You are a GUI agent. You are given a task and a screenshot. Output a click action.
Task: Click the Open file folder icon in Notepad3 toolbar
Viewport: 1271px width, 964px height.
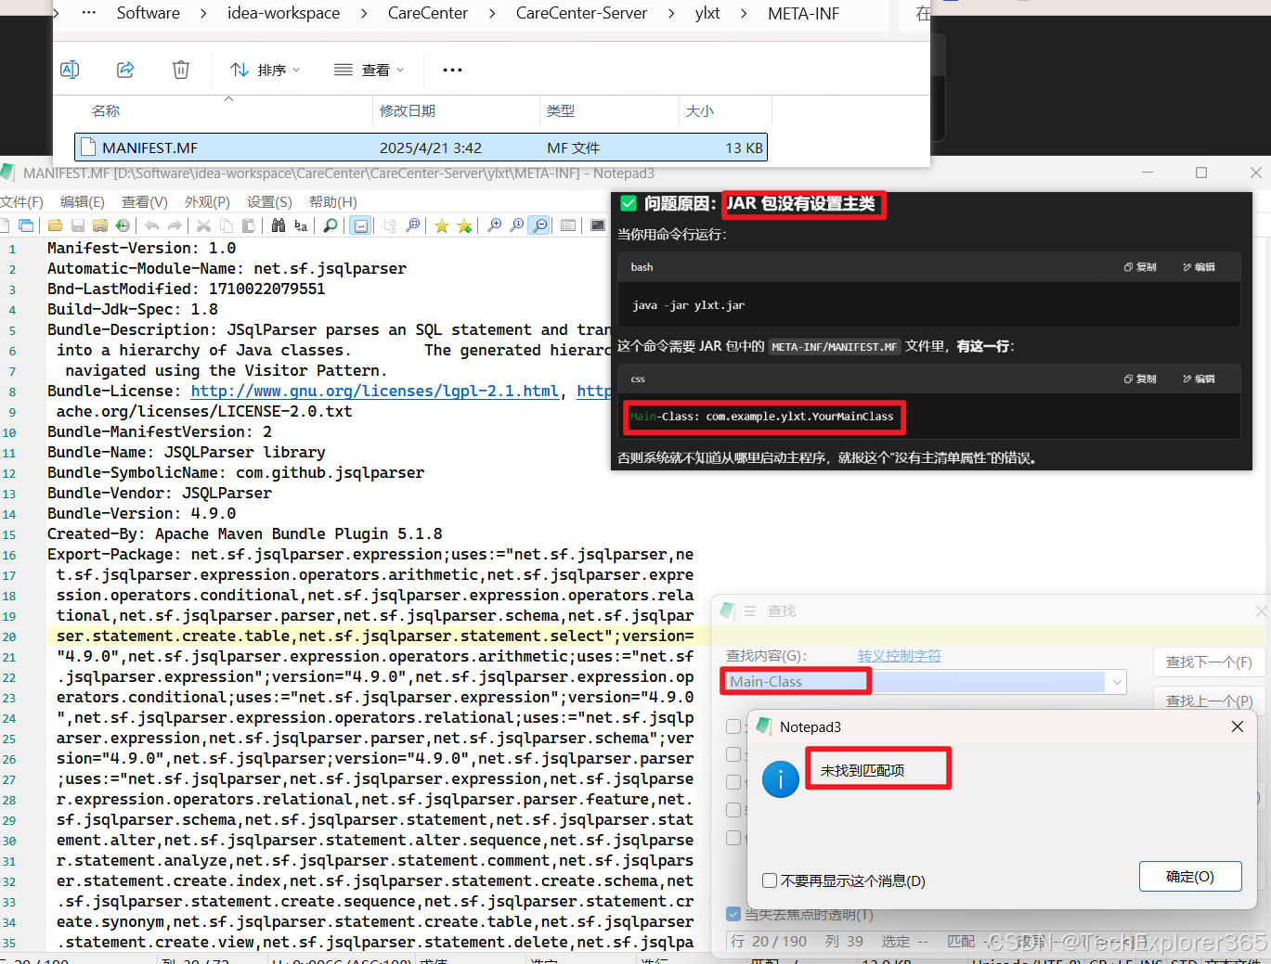[x=55, y=225]
